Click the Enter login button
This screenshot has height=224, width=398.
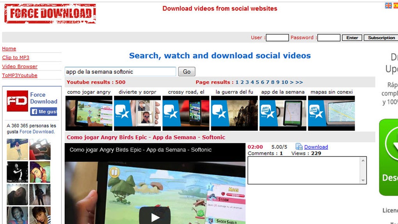pyautogui.click(x=352, y=37)
